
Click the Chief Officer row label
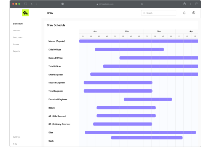(x=55, y=49)
